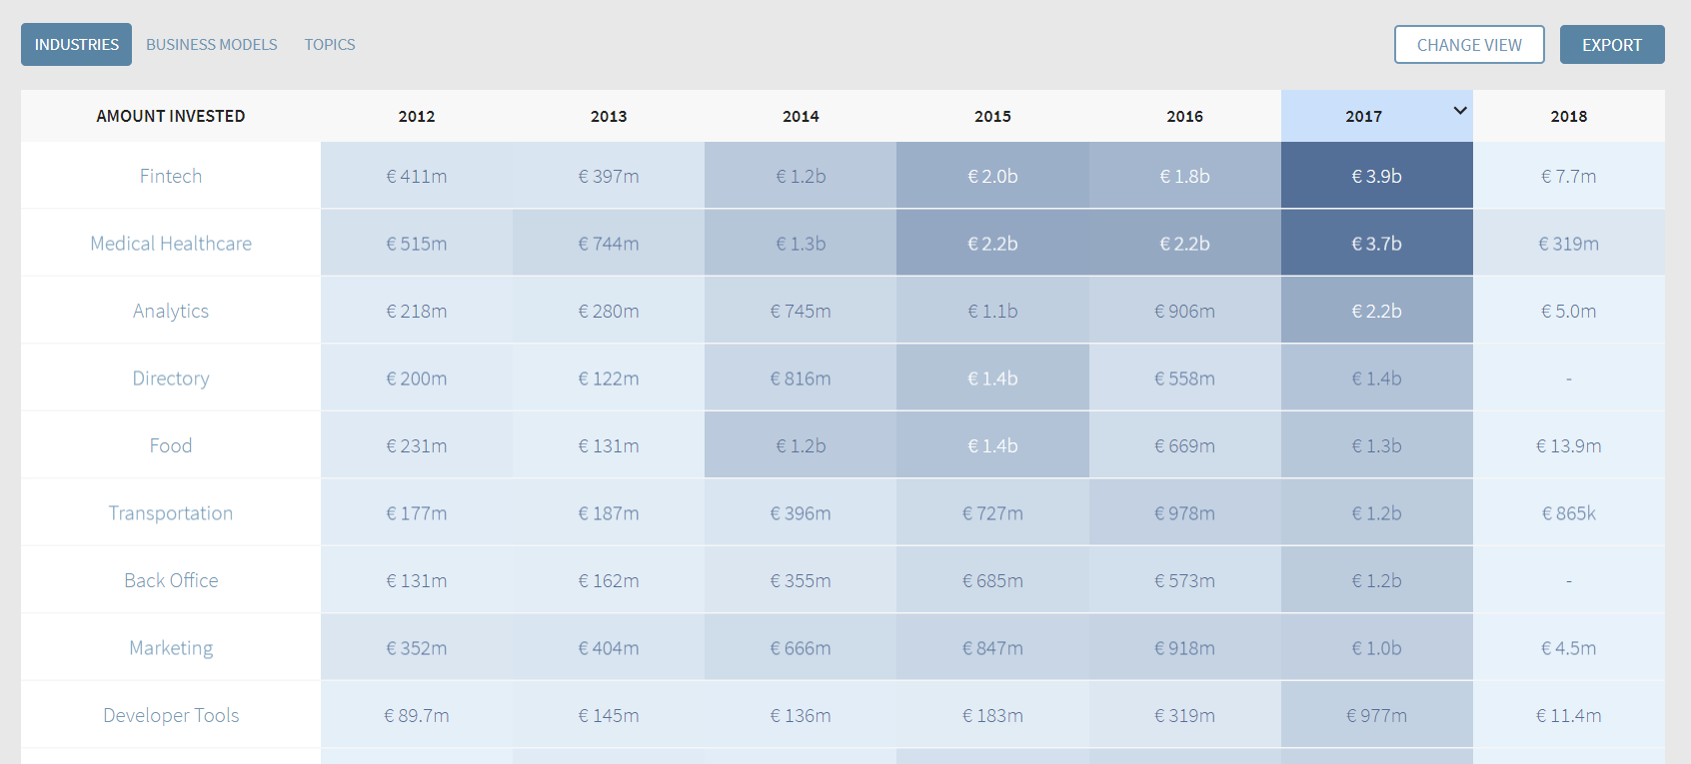Screen dimensions: 1691x764
Task: Open the Directory industry link
Action: point(171,379)
